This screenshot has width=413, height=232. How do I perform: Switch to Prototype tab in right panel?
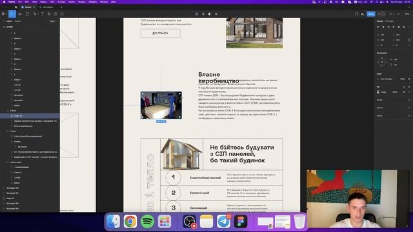point(389,21)
